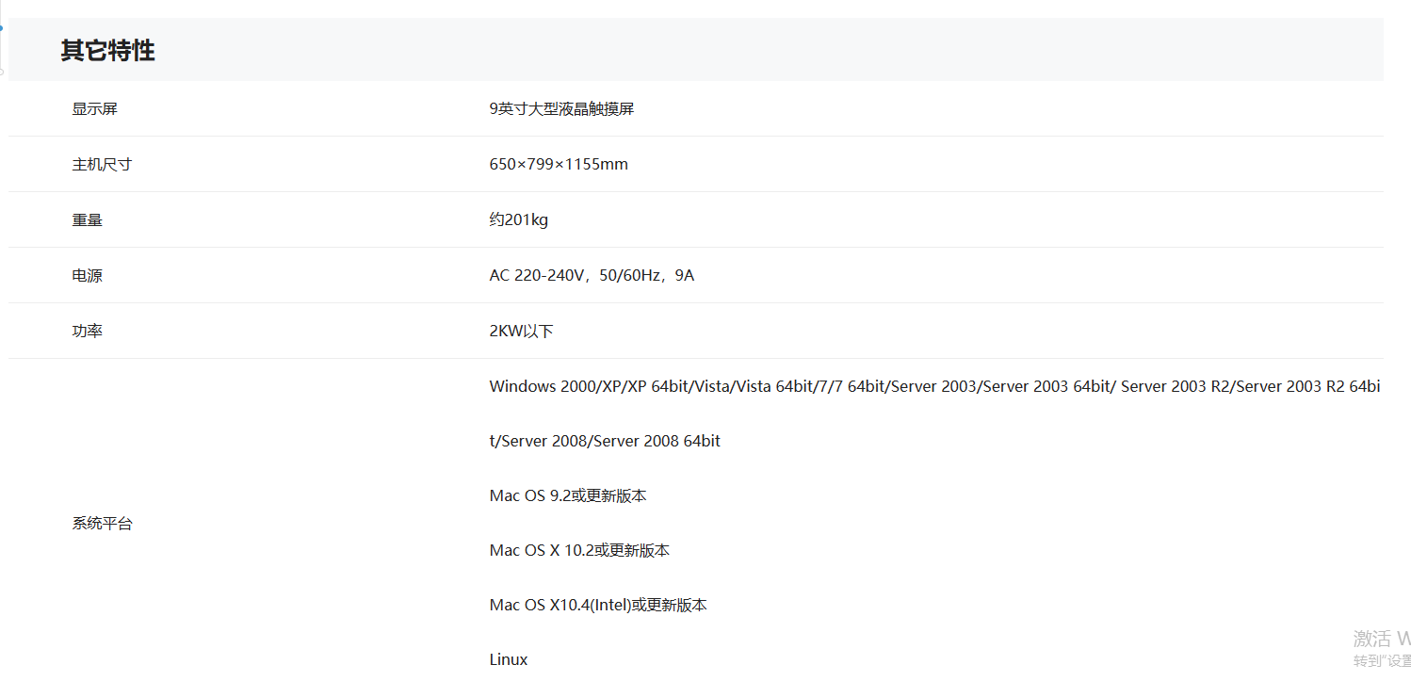Select the 主机尺寸 row label
This screenshot has height=681, width=1411.
coord(102,165)
